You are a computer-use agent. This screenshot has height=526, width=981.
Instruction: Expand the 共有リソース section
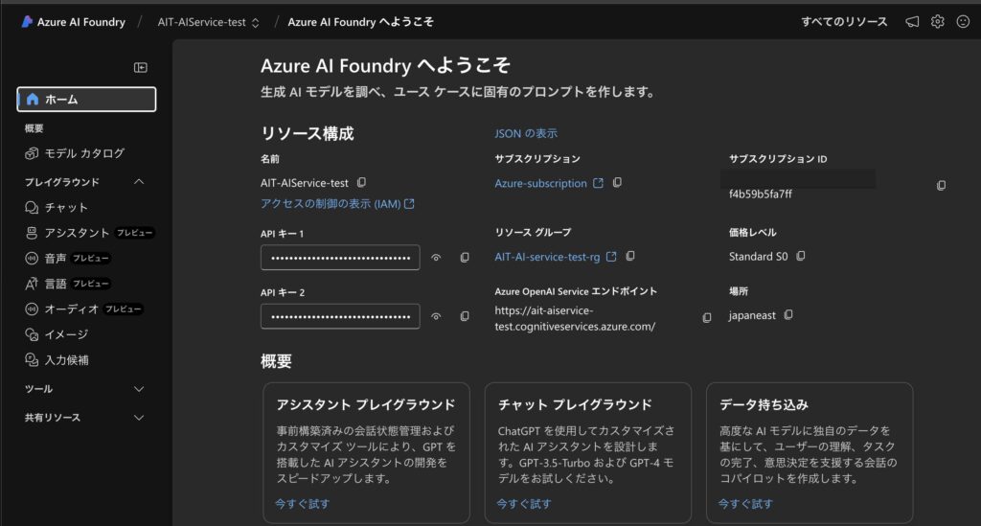pyautogui.click(x=139, y=418)
